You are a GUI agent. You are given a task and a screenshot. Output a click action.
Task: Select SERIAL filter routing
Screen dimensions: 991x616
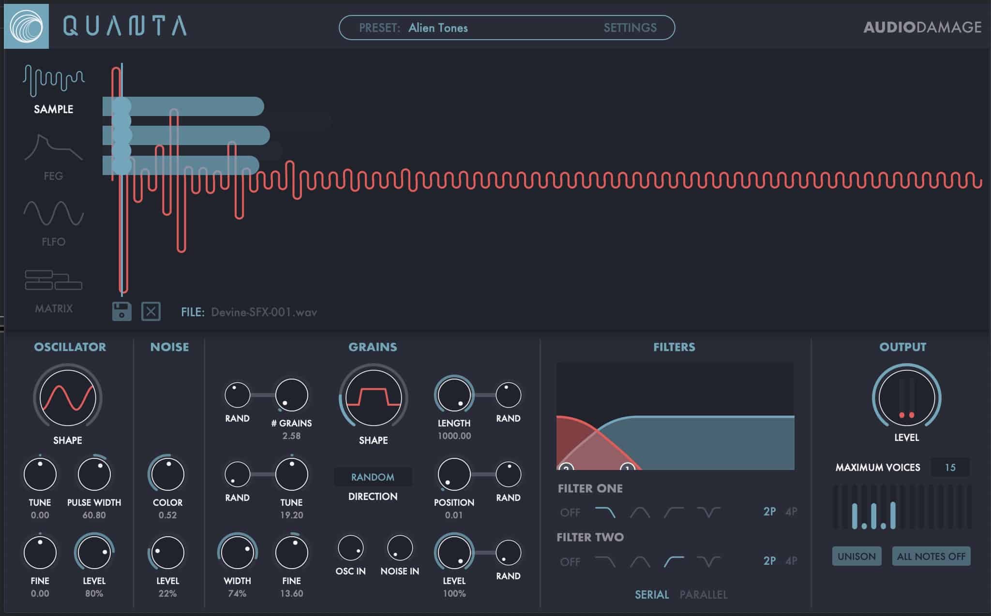click(652, 595)
